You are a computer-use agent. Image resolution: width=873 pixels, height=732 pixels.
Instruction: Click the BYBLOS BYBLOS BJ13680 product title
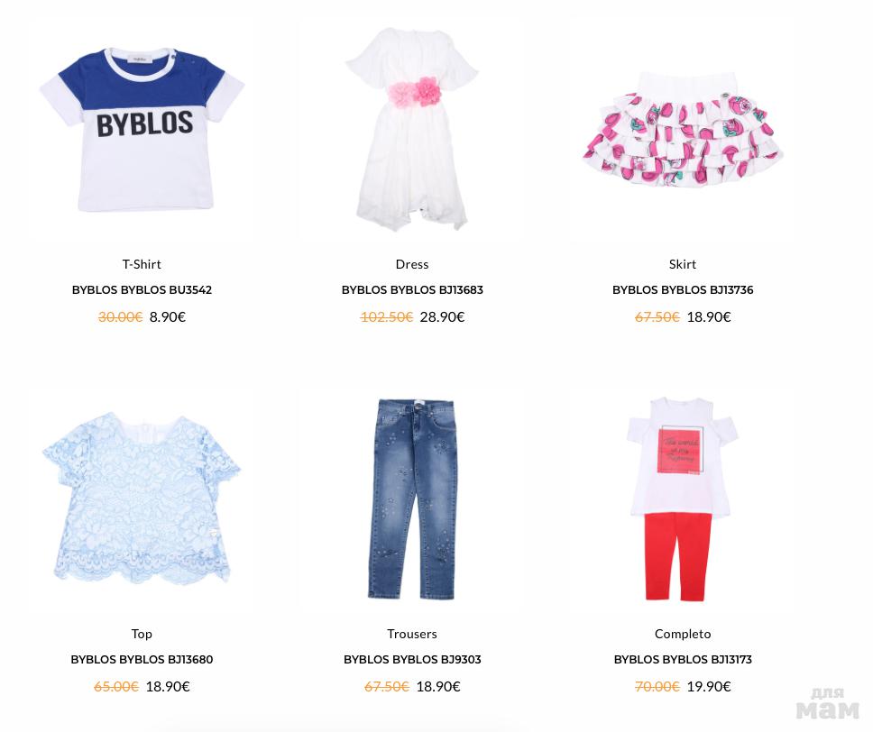[x=142, y=660]
